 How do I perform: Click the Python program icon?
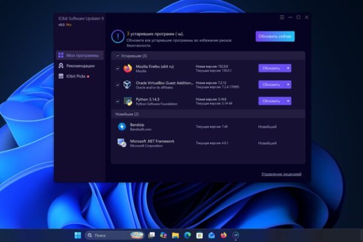click(x=128, y=102)
